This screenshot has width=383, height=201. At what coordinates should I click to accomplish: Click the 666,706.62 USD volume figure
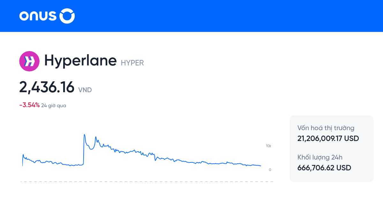point(324,168)
